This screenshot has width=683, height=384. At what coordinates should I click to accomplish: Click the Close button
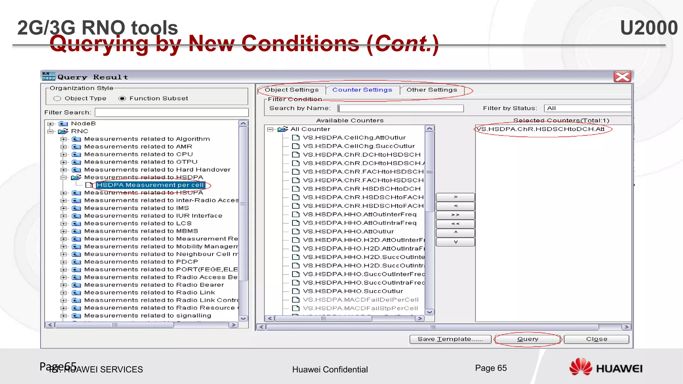click(597, 339)
